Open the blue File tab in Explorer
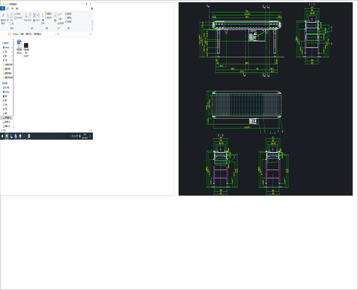Image resolution: width=358 pixels, height=290 pixels. tap(3, 8)
